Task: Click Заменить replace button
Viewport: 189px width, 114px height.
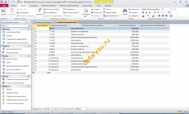Action: pos(134,9)
